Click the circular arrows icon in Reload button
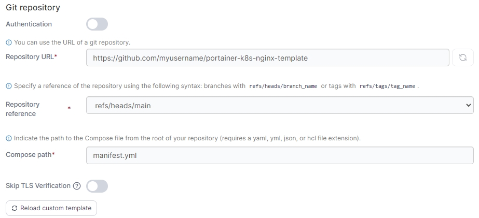 click(x=15, y=208)
